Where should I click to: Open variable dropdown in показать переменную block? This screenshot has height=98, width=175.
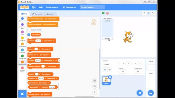[51, 19]
